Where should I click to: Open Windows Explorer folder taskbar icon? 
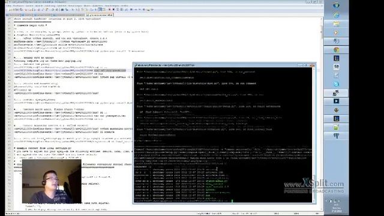pos(336,24)
